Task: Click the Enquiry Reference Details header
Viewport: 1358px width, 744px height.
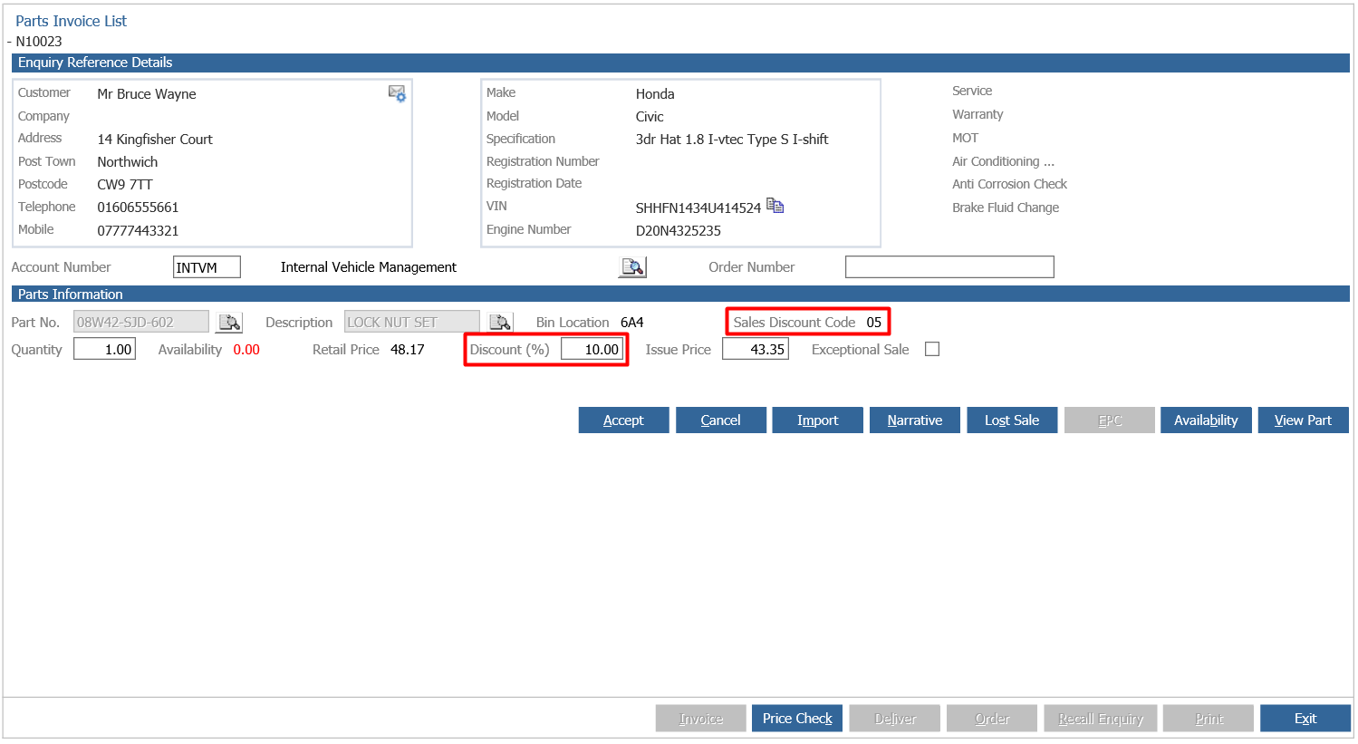Action: click(680, 63)
